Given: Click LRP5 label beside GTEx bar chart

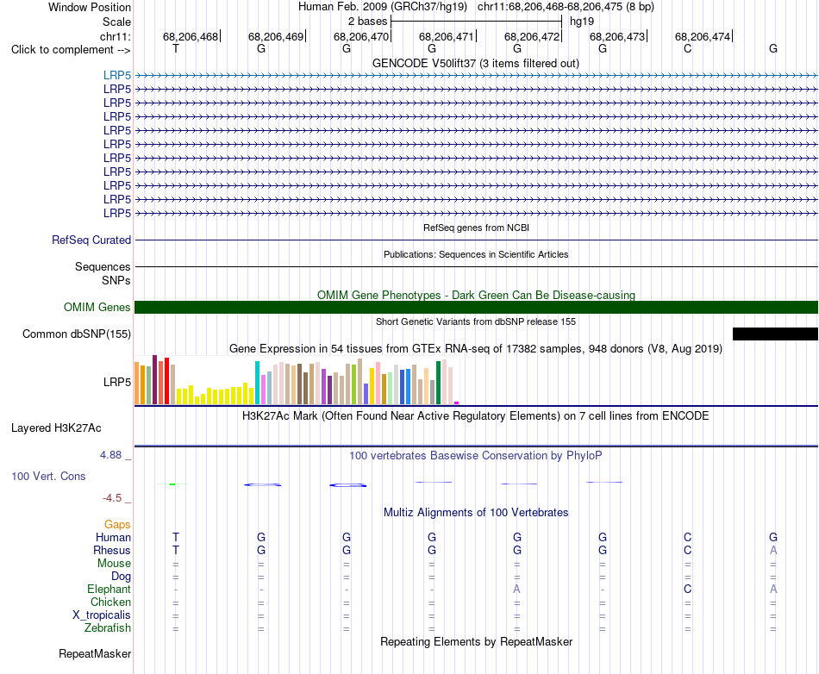Looking at the screenshot, I should 117,382.
